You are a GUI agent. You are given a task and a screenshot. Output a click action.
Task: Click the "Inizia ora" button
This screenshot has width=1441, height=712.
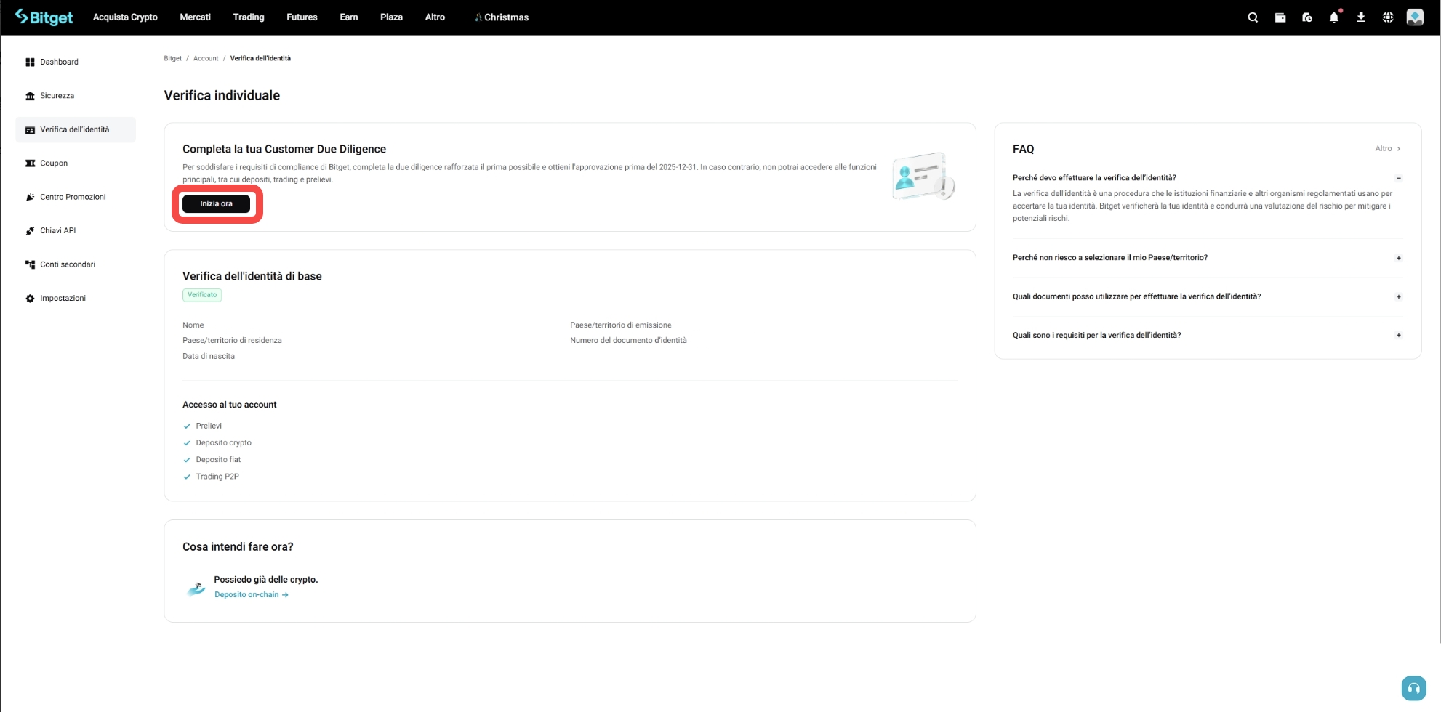pos(216,203)
